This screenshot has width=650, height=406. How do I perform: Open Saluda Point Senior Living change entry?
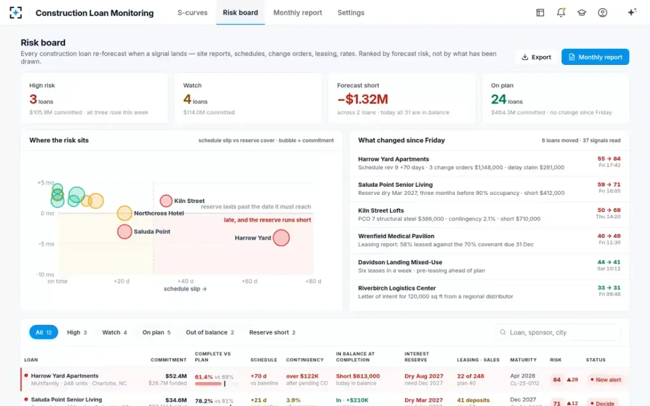point(489,189)
